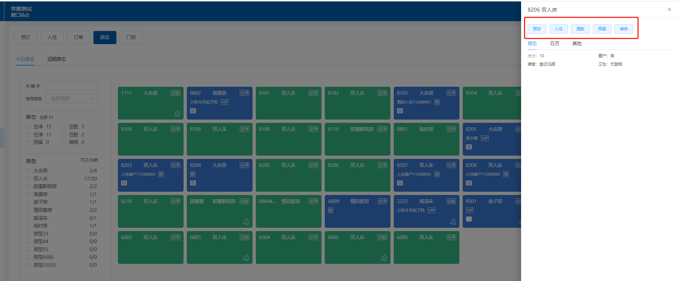This screenshot has width=678, height=281.
Task: Enable the 住脏 status filter checkbox
Action: click(63, 135)
